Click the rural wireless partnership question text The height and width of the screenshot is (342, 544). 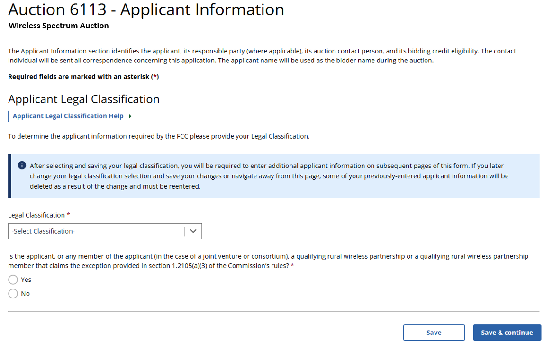(268, 261)
